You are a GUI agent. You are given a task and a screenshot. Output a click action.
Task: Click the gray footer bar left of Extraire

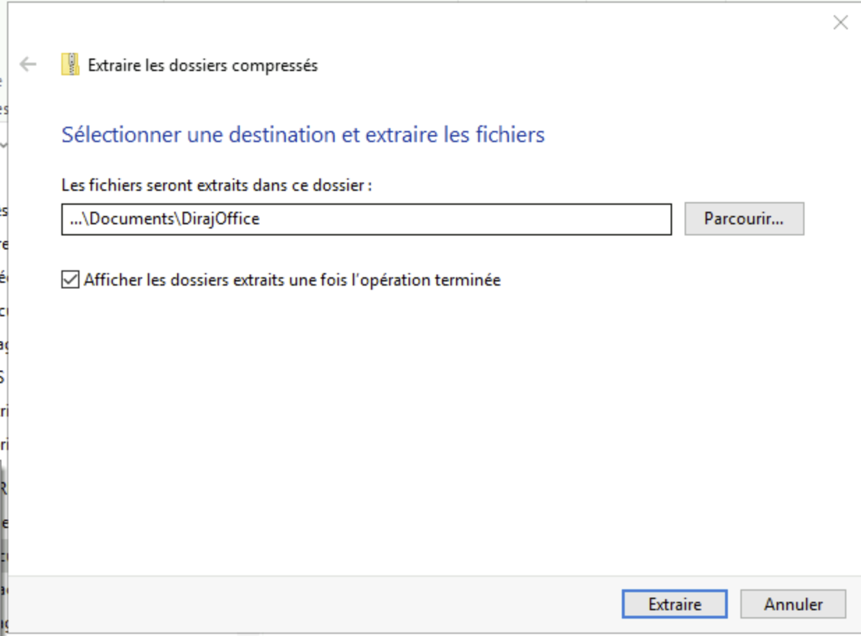tap(314, 604)
